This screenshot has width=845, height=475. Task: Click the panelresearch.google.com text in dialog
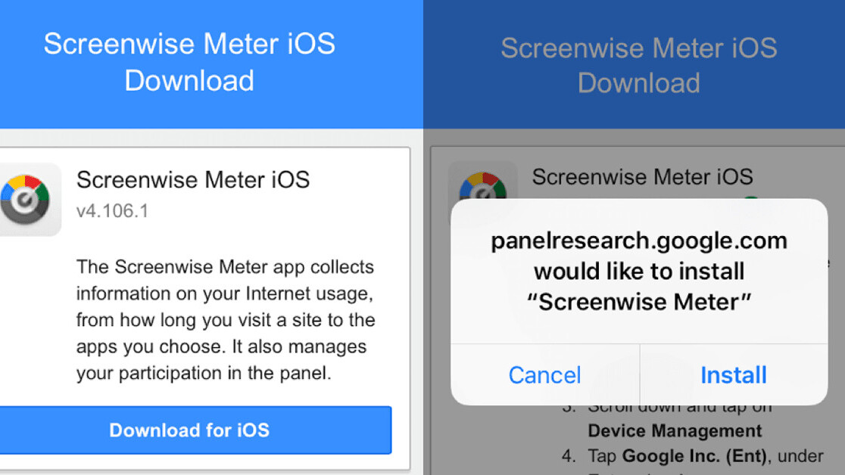[639, 241]
